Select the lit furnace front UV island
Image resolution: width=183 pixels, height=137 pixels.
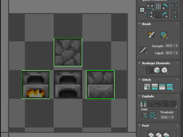click(36, 84)
